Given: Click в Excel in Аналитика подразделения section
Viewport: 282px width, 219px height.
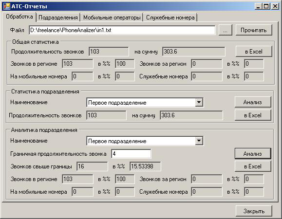Looking at the screenshot, I should tap(252, 166).
